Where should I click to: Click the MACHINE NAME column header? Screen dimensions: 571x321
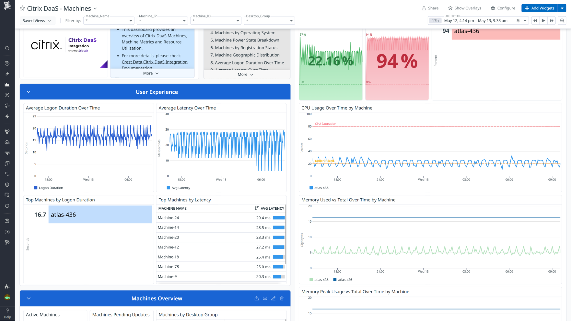[172, 209]
